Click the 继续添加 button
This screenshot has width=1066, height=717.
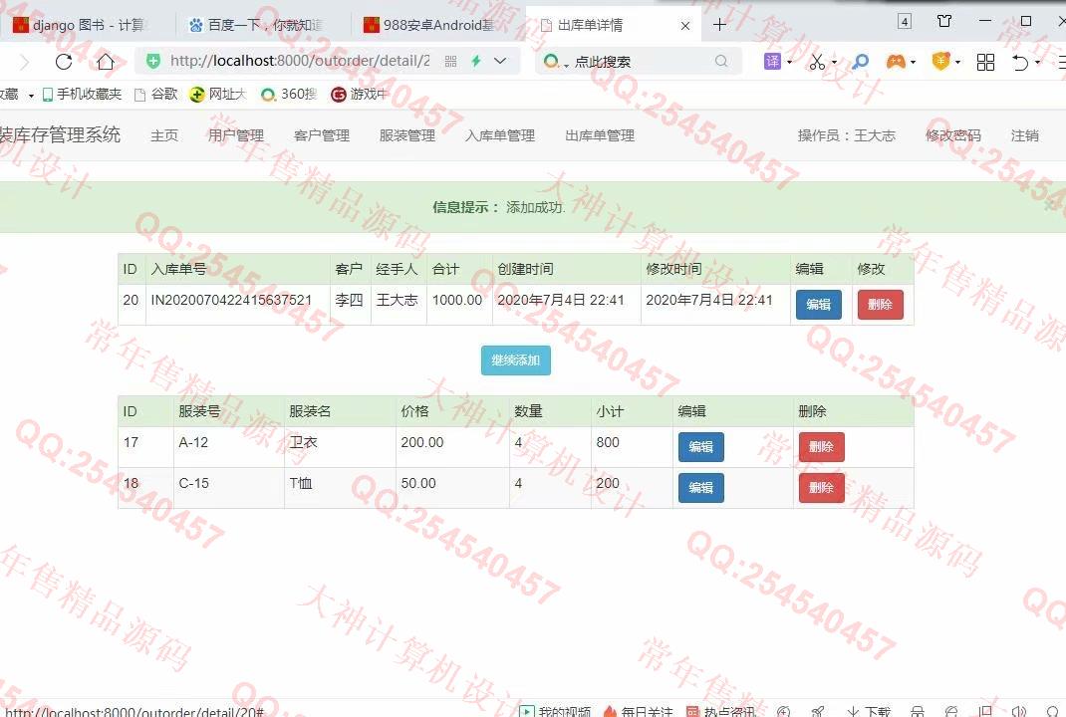coord(515,360)
